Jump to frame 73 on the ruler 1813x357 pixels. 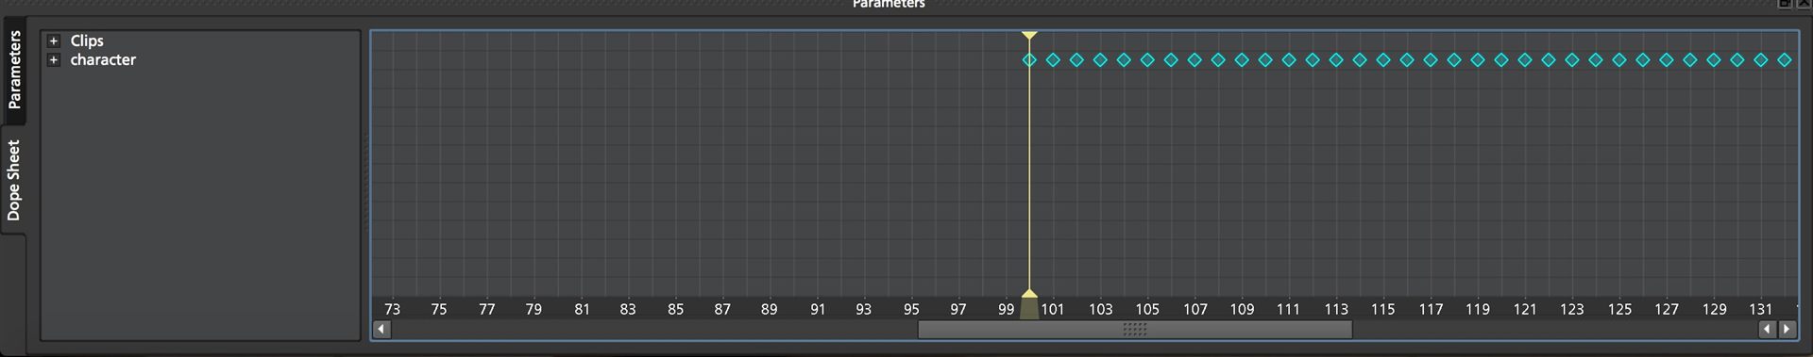tap(392, 309)
